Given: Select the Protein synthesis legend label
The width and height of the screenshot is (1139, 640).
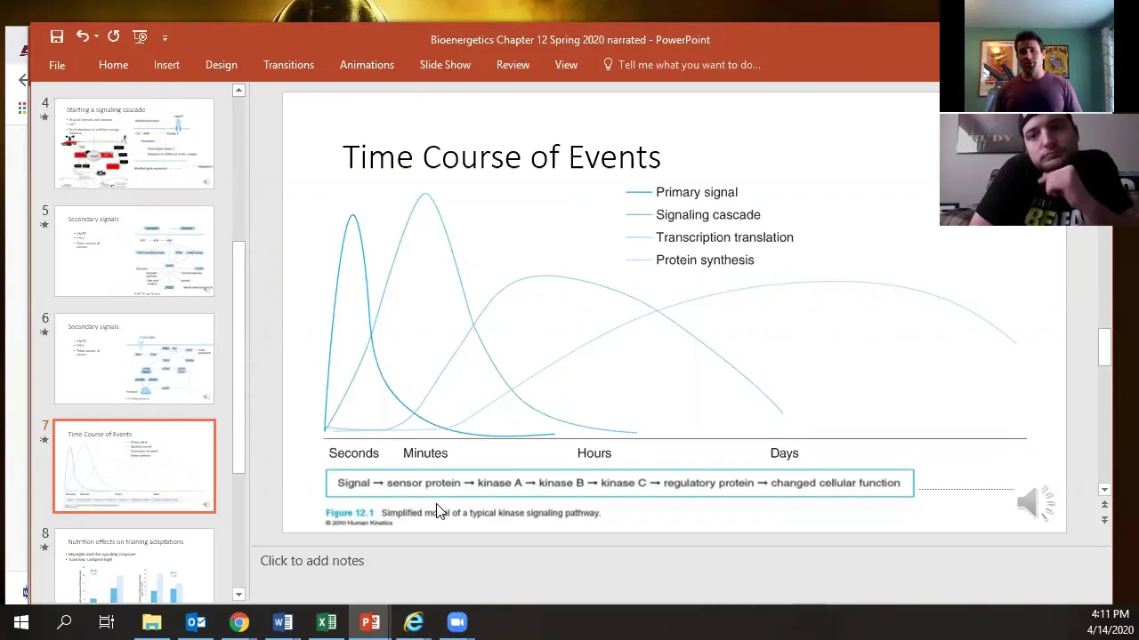Looking at the screenshot, I should pos(705,260).
